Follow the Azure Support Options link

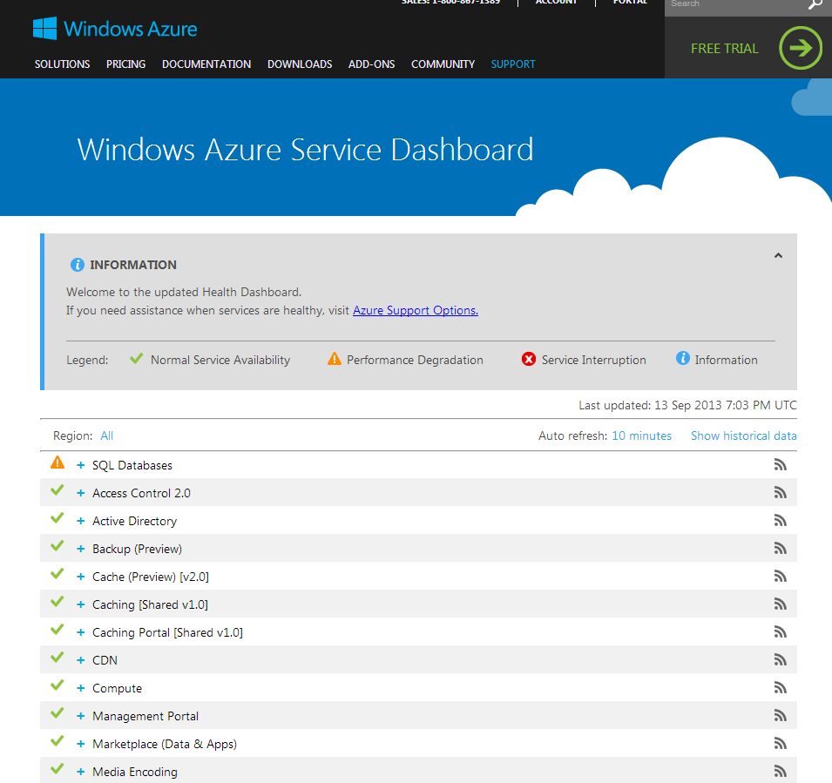tap(415, 310)
